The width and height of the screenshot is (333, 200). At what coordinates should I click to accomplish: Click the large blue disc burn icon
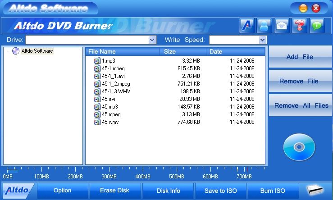299,147
